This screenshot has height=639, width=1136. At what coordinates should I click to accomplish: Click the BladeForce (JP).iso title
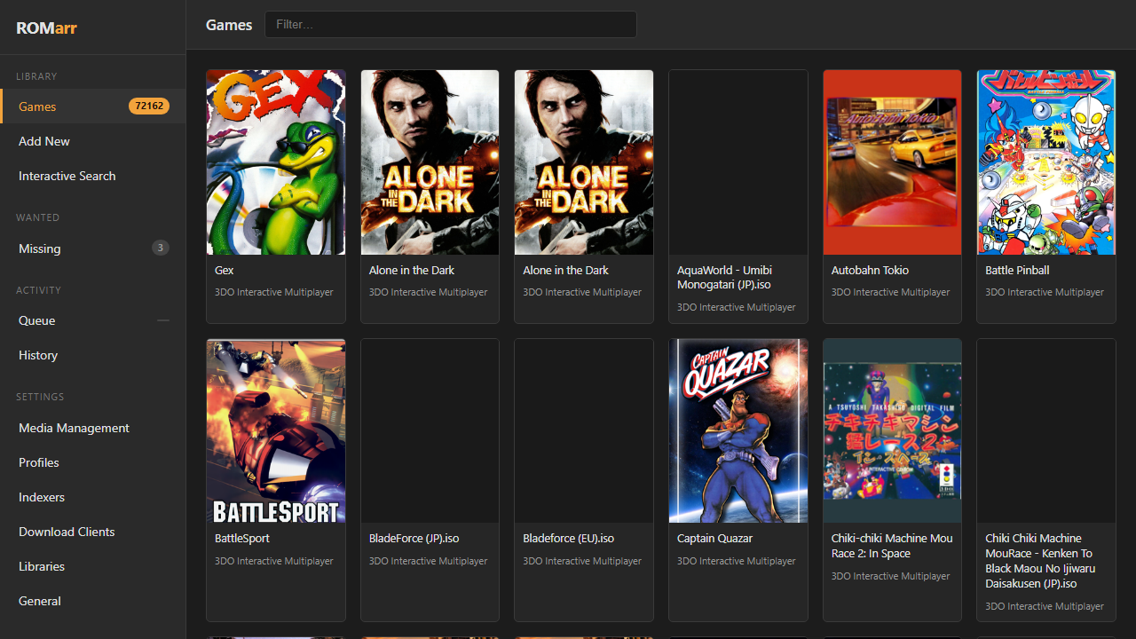coord(414,538)
